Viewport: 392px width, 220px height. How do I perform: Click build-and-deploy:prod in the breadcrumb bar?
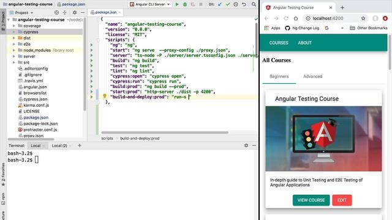click(x=140, y=139)
